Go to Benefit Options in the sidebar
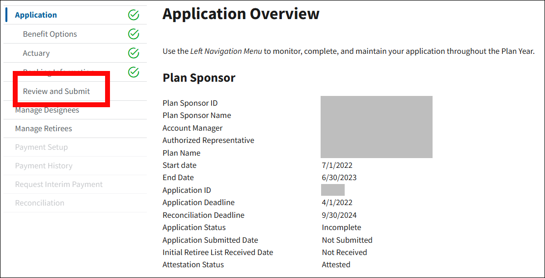 50,34
